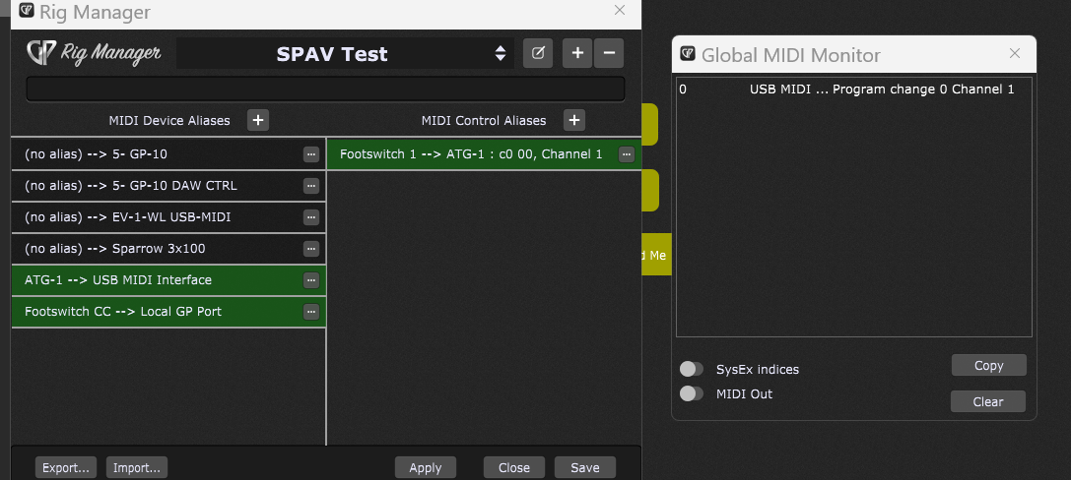Add a new MIDI Device Alias

[257, 120]
